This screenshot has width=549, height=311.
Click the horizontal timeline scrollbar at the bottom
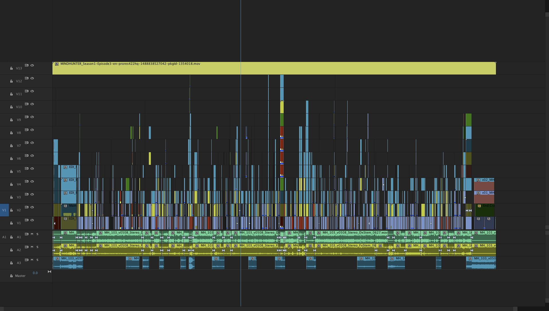(258, 309)
